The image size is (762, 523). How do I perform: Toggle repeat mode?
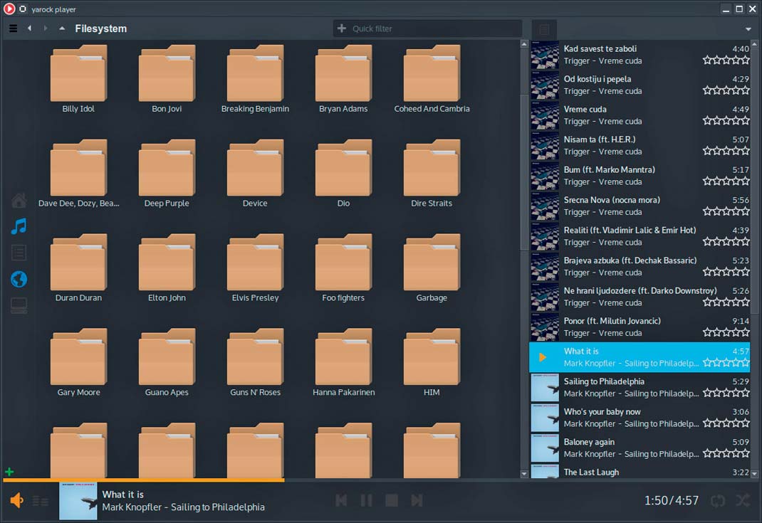pos(718,500)
